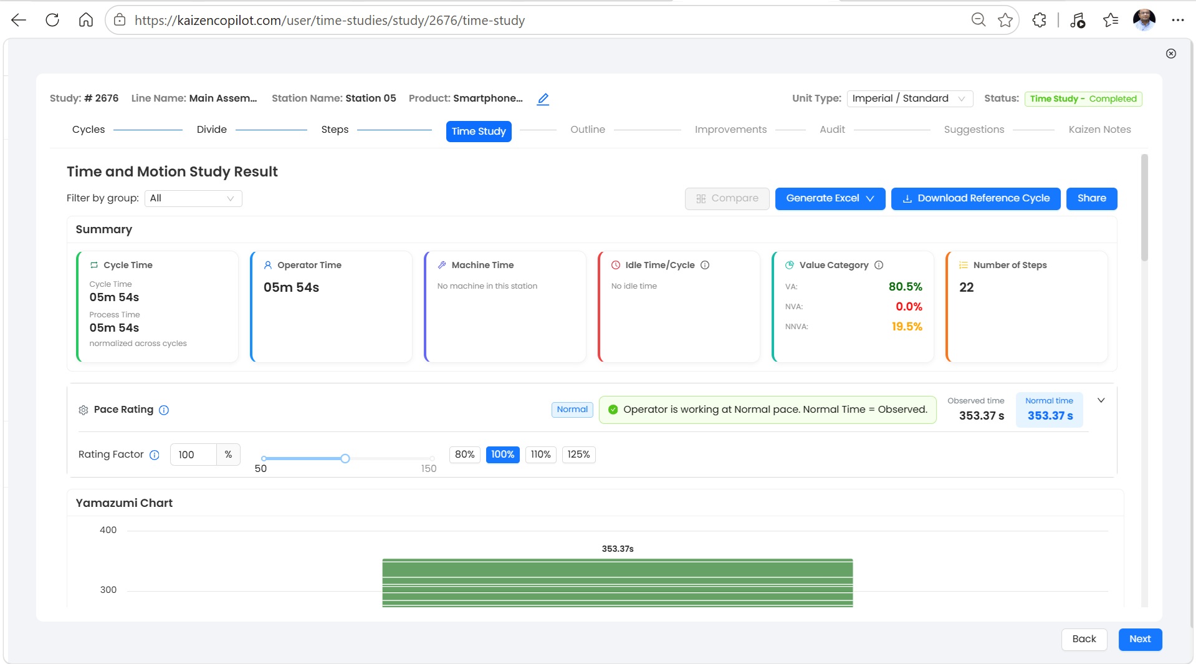
Task: Reload the page with the refresh icon
Action: click(52, 20)
